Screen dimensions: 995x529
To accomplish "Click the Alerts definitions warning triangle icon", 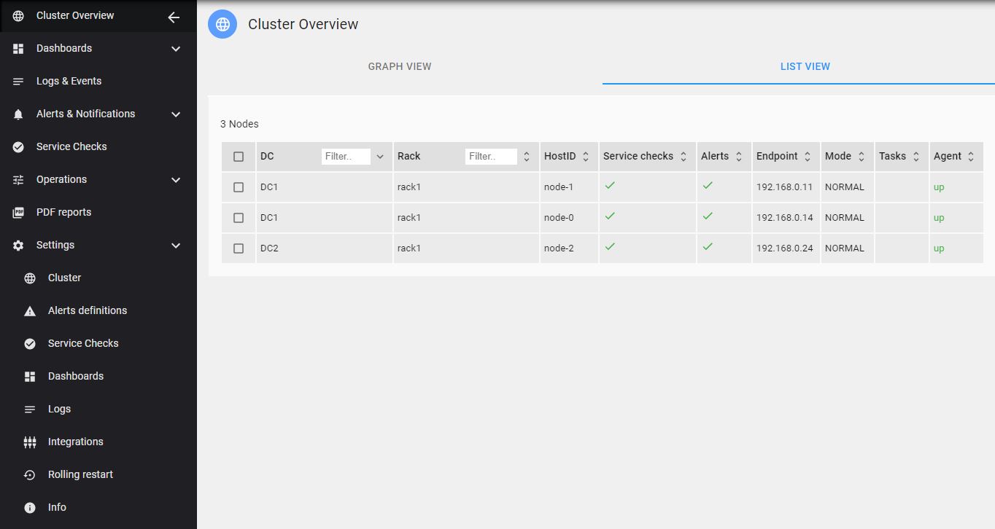I will coord(30,311).
